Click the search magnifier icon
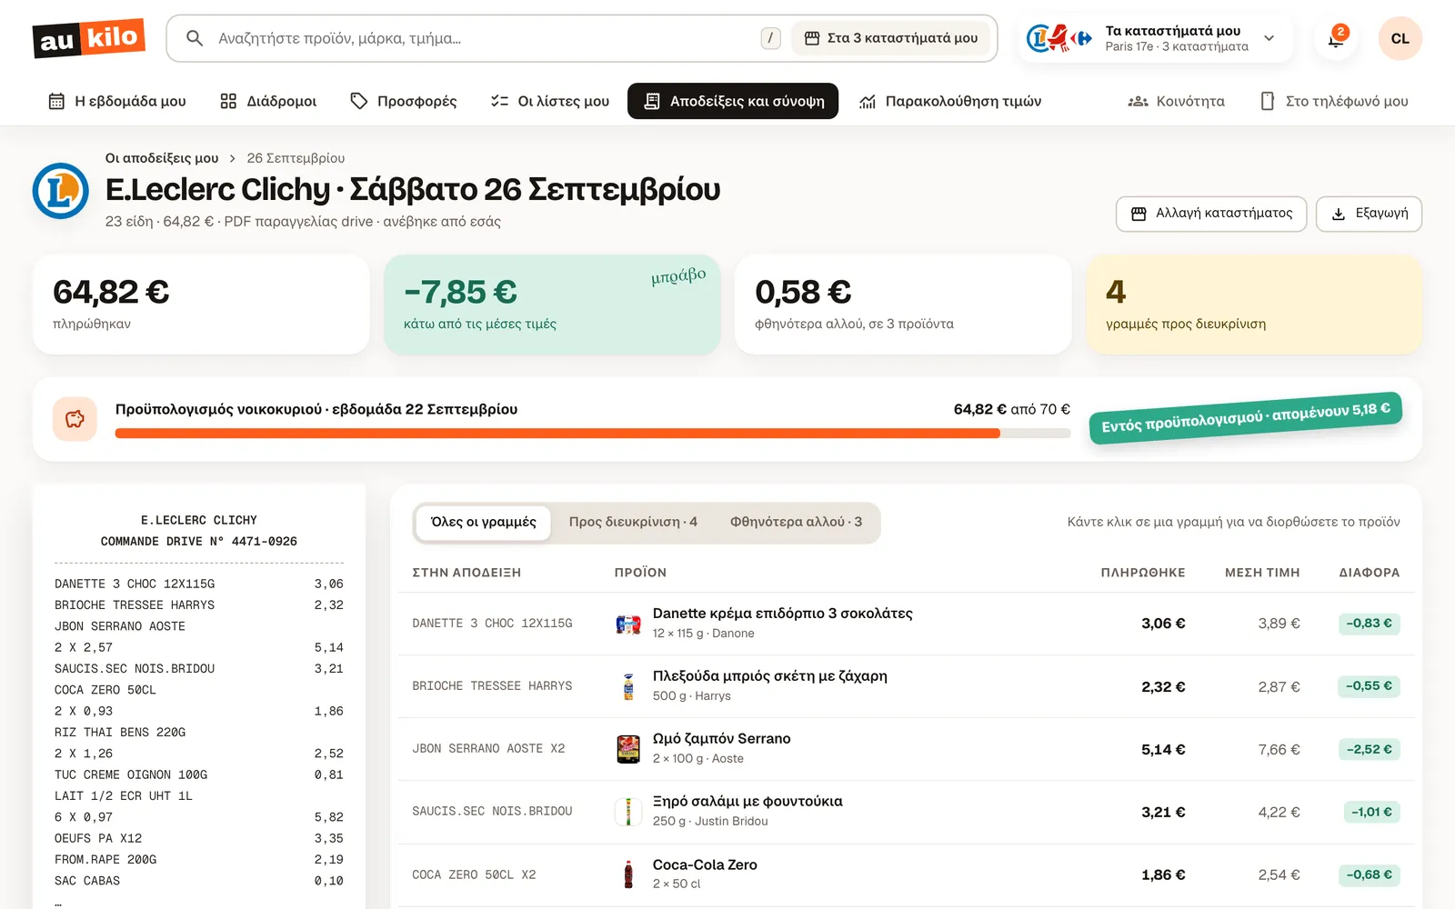Image resolution: width=1455 pixels, height=909 pixels. pos(194,38)
